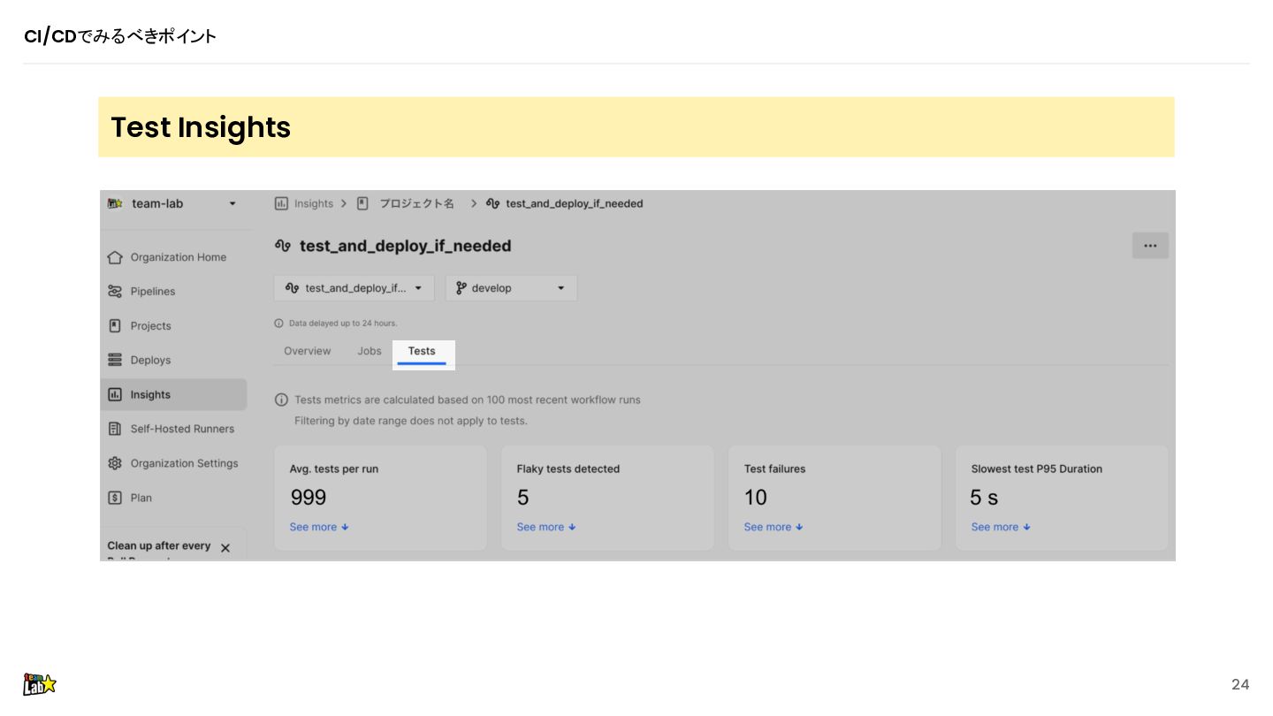Dismiss the Clean up after every banner

point(225,548)
